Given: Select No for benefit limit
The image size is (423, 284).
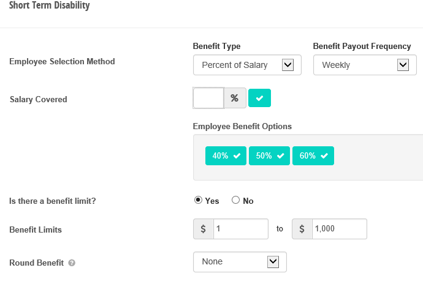Looking at the screenshot, I should tap(235, 200).
